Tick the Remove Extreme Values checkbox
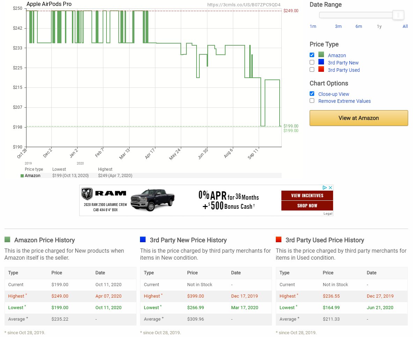413x337 pixels. (312, 101)
